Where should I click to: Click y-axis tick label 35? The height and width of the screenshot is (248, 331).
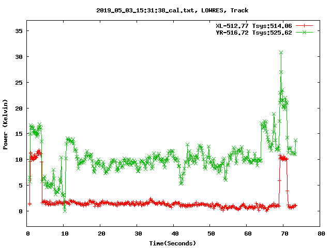pos(19,31)
